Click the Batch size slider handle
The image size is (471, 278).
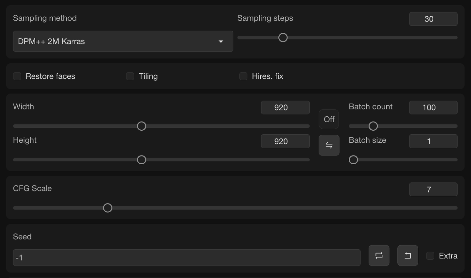click(x=353, y=160)
